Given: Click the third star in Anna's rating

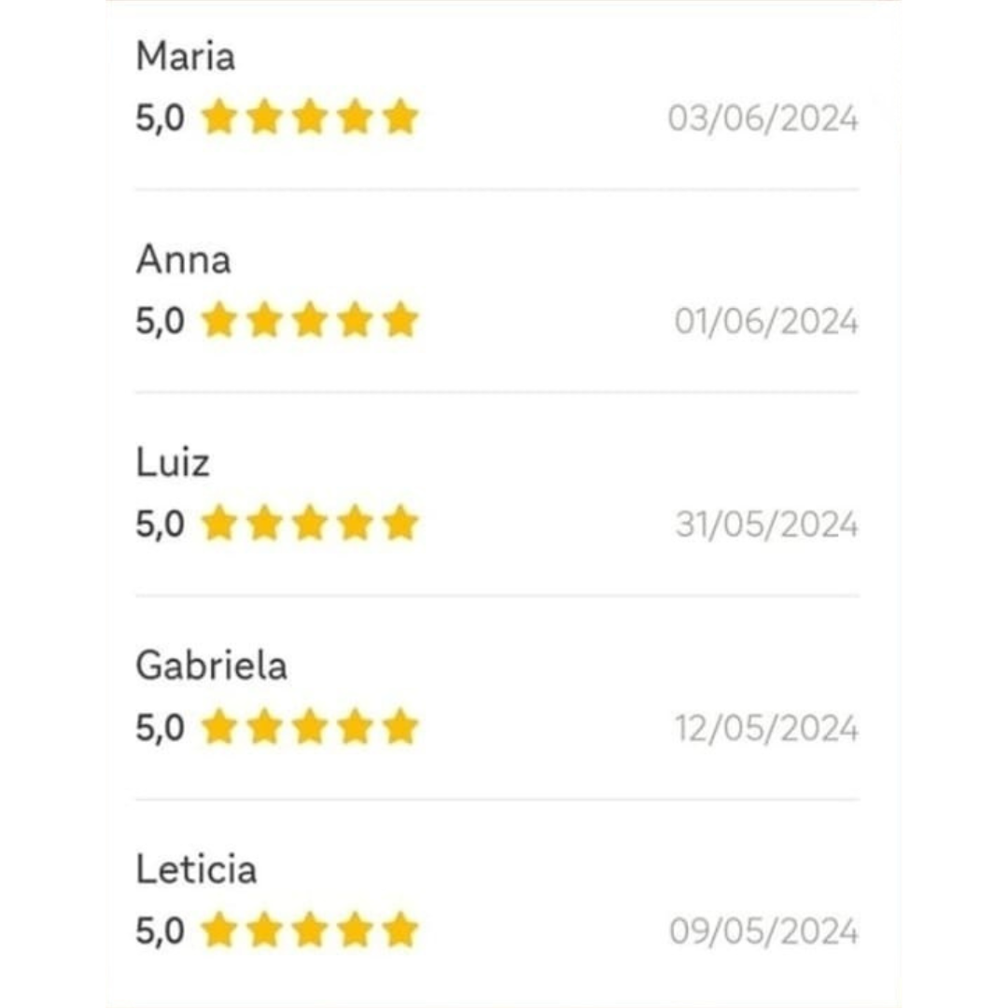Looking at the screenshot, I should pyautogui.click(x=310, y=321).
